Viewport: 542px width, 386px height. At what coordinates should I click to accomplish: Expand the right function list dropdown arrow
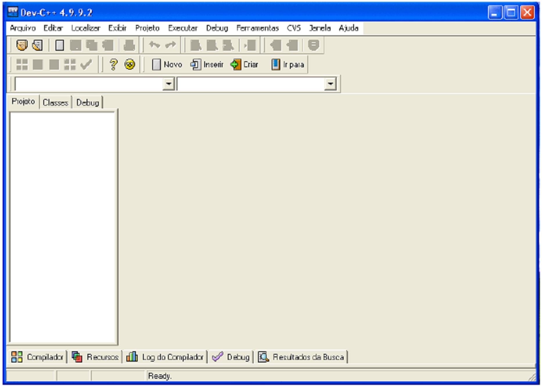(x=330, y=84)
